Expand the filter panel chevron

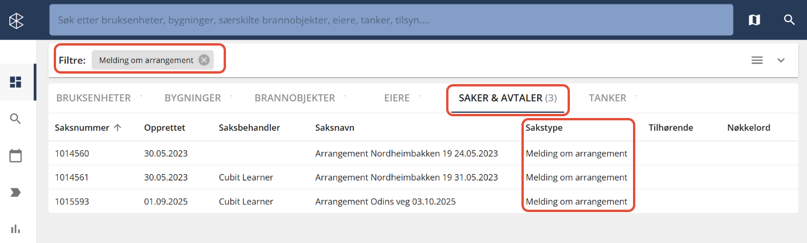[781, 60]
